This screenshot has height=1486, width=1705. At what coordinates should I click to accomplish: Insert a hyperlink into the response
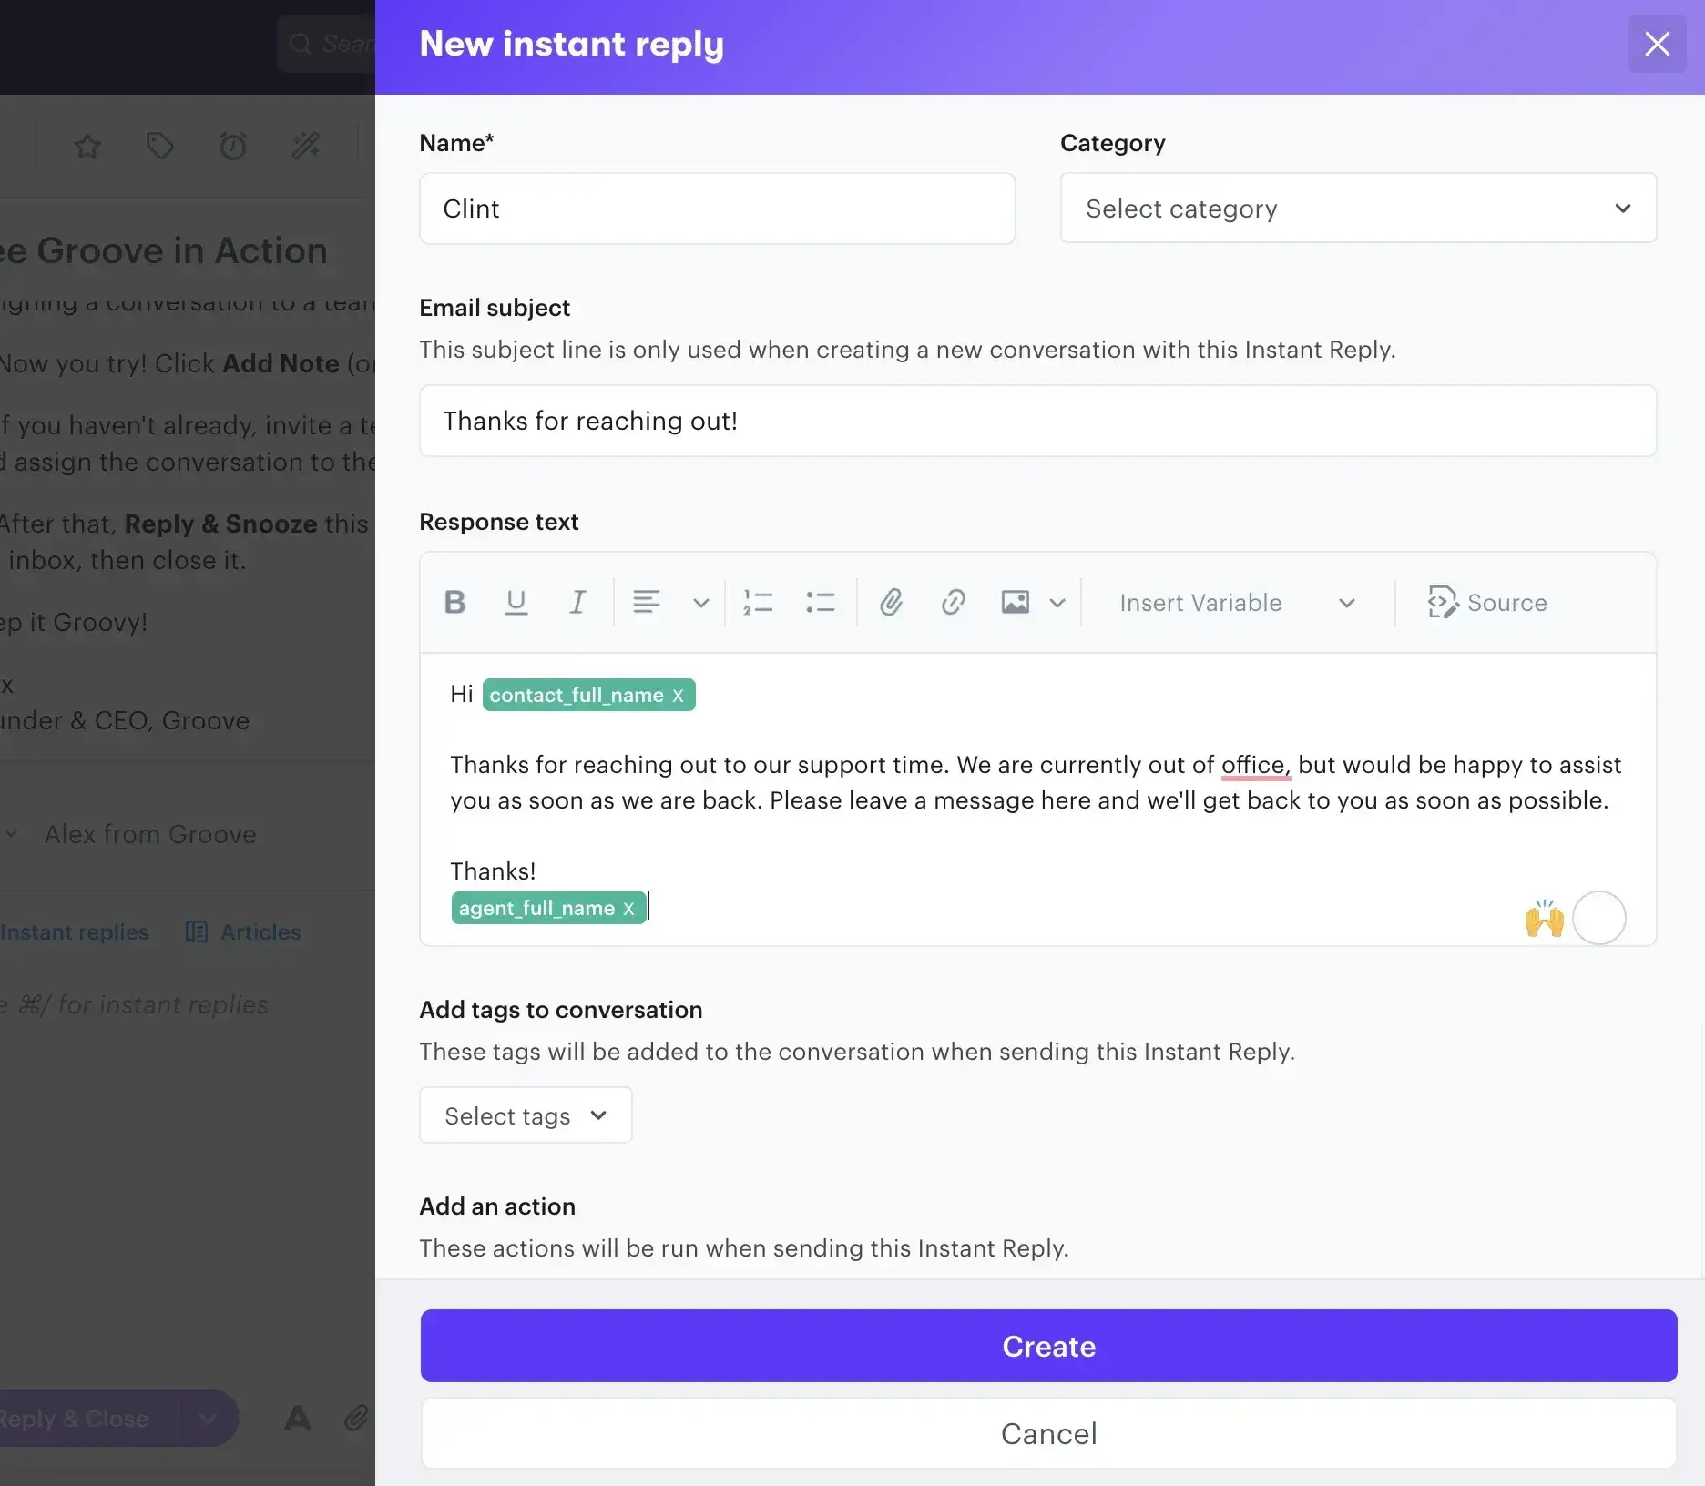click(x=953, y=602)
